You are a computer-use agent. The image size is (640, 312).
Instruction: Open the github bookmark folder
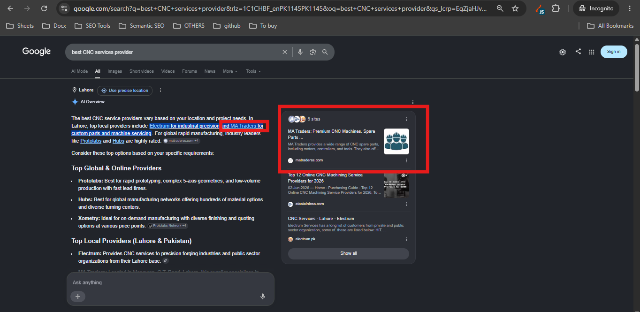[x=227, y=26]
